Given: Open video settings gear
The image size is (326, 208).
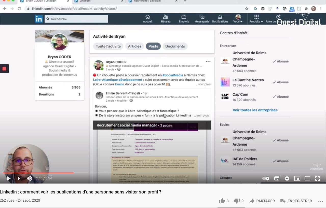Looking at the screenshot, I should (287, 178).
